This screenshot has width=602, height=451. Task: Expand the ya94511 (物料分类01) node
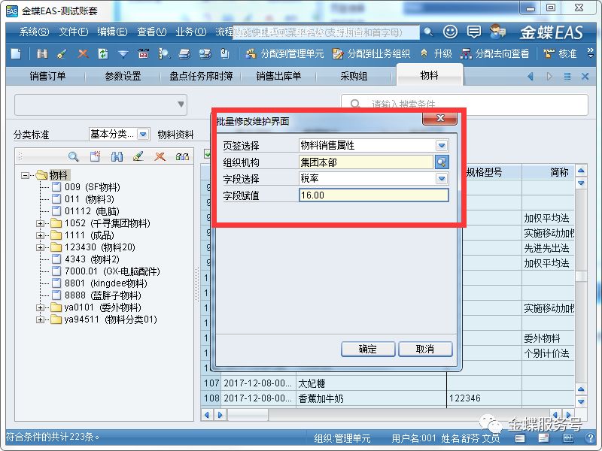40,319
